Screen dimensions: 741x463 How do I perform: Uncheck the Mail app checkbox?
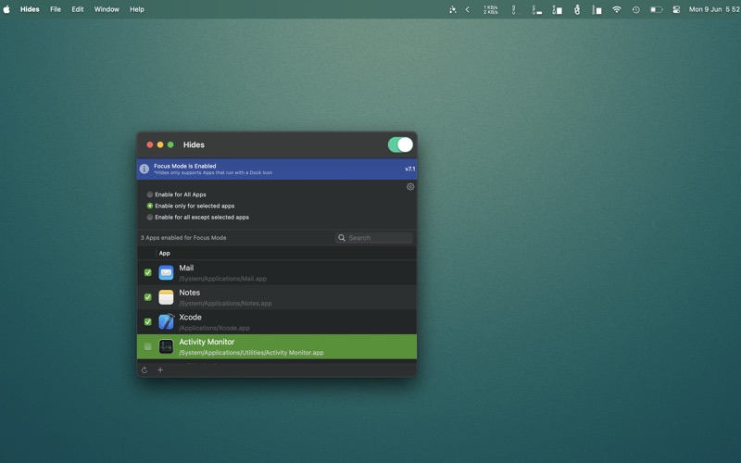(148, 272)
